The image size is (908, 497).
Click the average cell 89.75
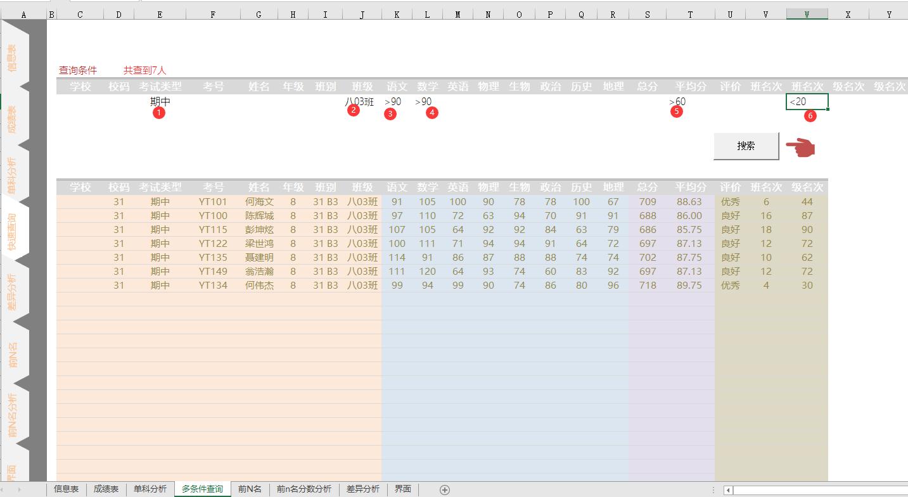point(689,286)
